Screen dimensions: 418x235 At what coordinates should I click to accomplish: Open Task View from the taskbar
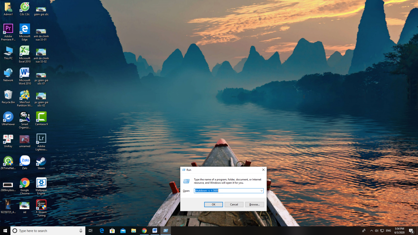91,231
